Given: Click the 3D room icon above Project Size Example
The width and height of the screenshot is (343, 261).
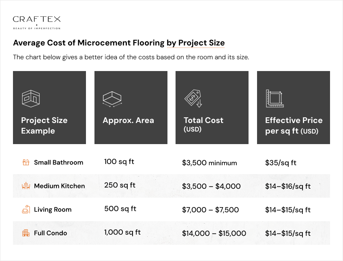Looking at the screenshot, I should point(31,97).
